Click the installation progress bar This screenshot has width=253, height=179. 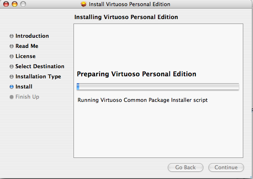[x=158, y=86]
